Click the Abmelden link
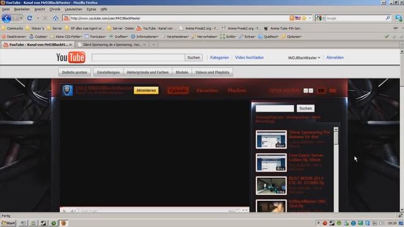Image resolution: width=404 pixels, height=227 pixels. (335, 57)
